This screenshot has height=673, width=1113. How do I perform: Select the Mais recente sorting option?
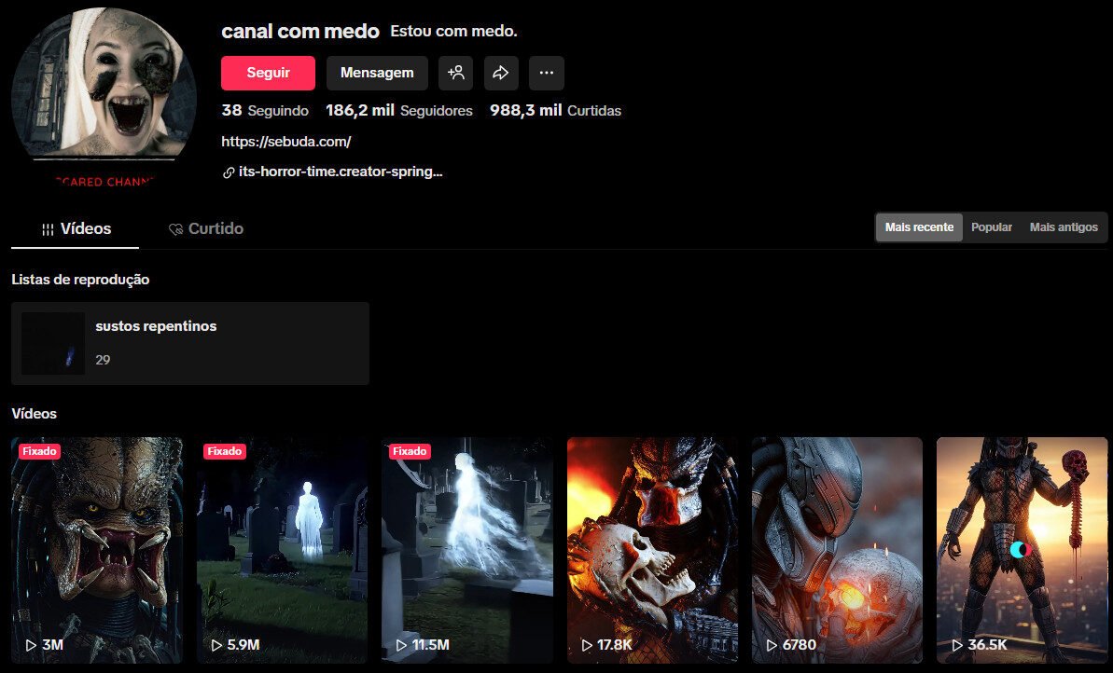click(x=918, y=227)
